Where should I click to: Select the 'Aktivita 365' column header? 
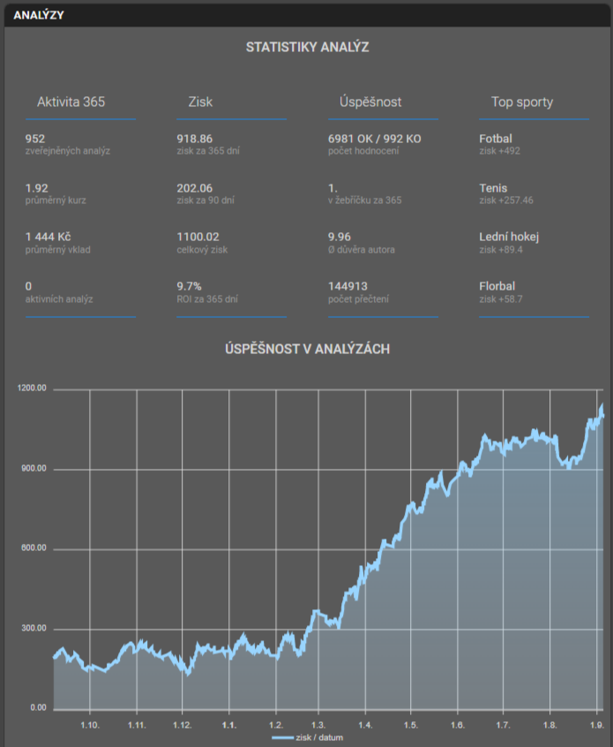click(x=71, y=102)
